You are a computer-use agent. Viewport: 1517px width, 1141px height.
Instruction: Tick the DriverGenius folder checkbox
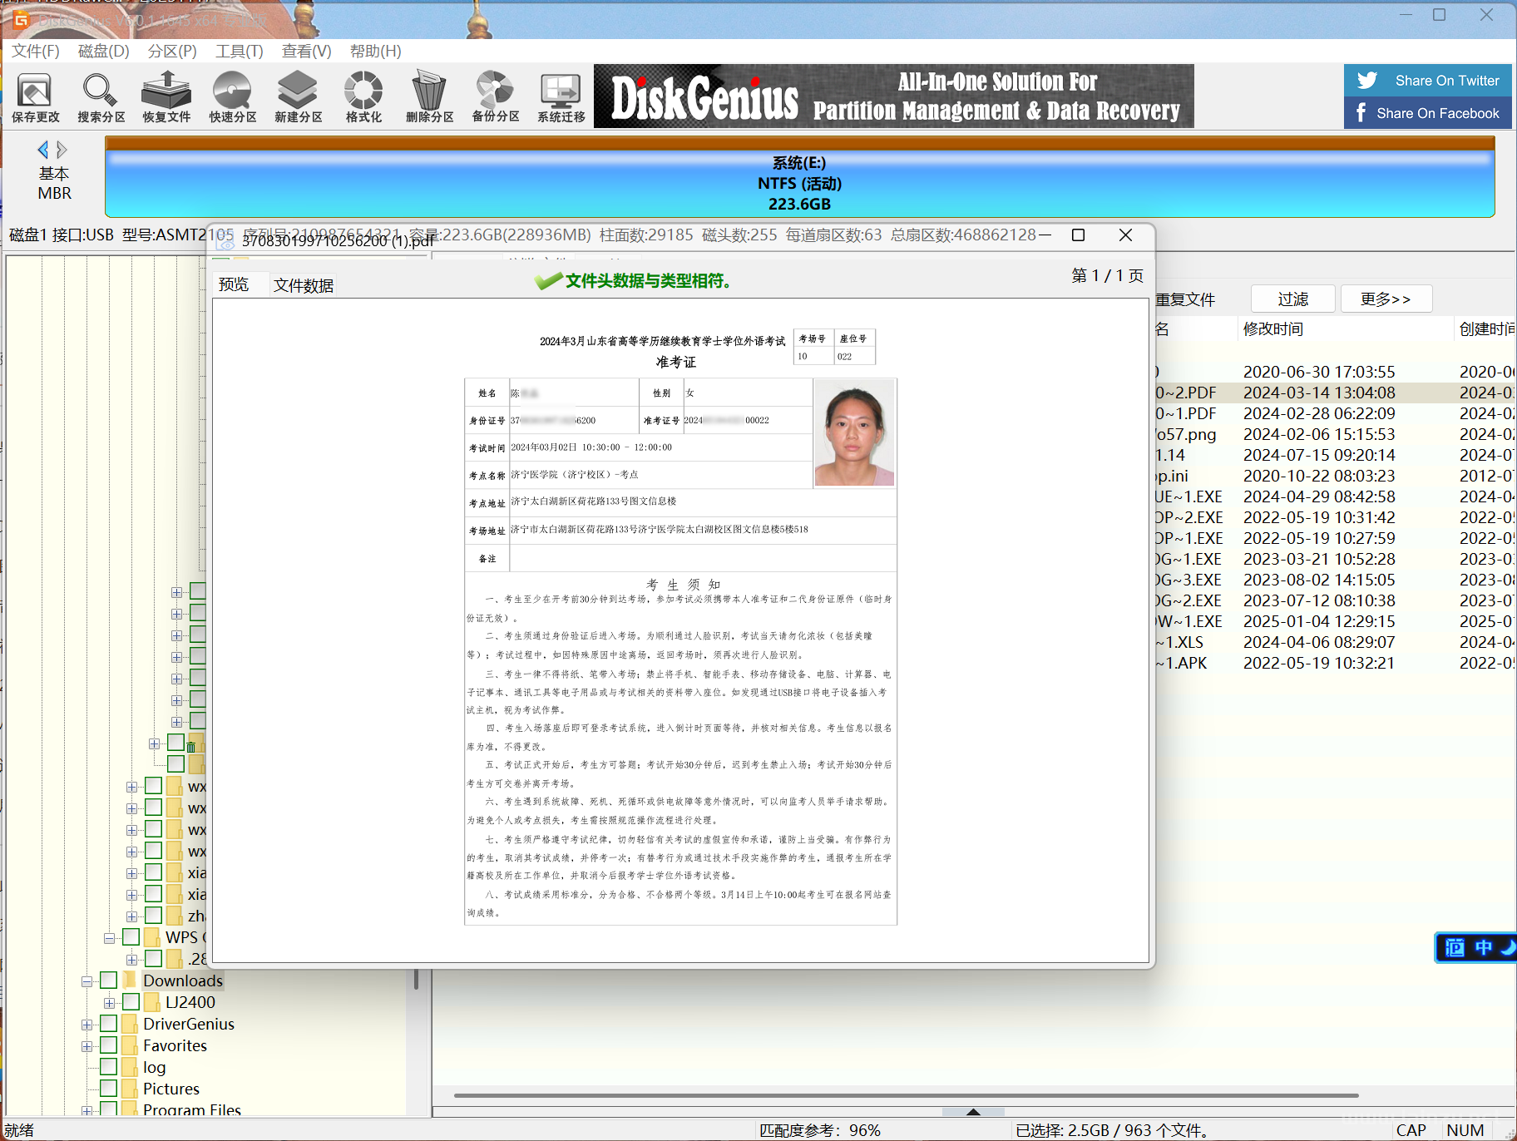[109, 1024]
